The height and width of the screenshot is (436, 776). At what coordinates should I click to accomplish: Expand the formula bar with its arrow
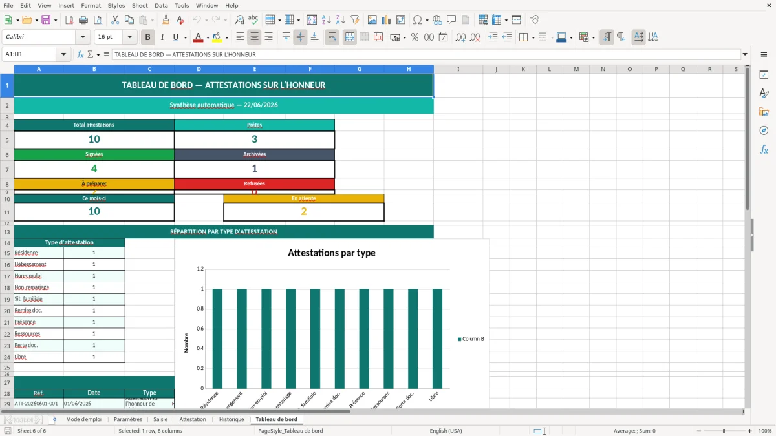745,55
